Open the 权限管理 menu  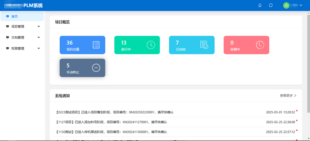pyautogui.click(x=22, y=49)
